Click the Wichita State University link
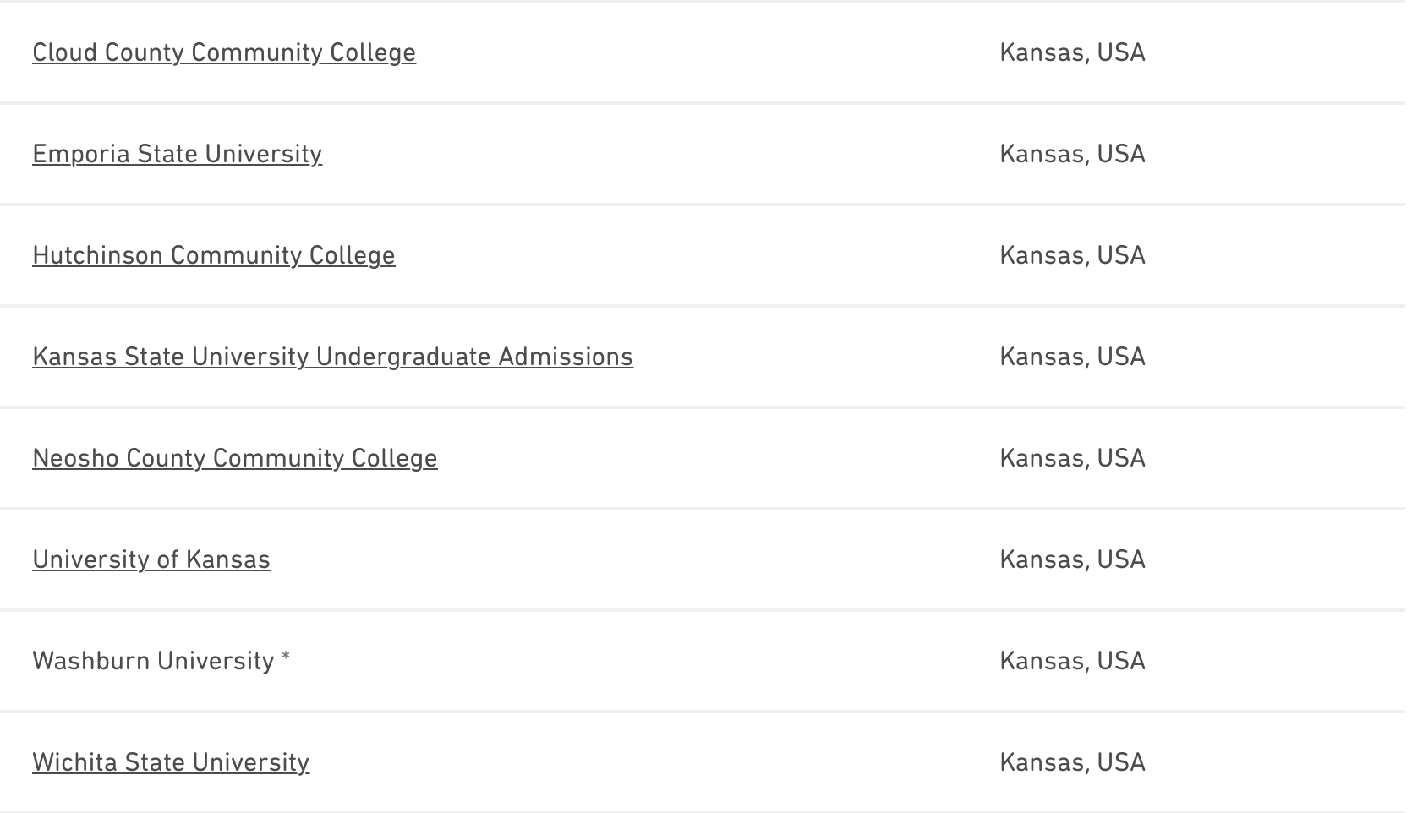 click(170, 762)
